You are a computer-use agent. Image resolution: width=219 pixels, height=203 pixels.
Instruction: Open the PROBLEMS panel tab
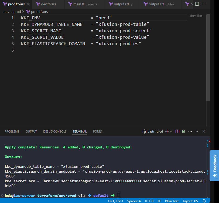click(x=12, y=131)
